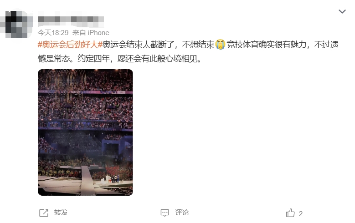
Task: Enlarge the Olympic closing ceremony photo
Action: click(85, 132)
